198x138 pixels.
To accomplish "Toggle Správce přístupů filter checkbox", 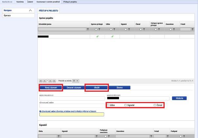I will click(96, 29).
